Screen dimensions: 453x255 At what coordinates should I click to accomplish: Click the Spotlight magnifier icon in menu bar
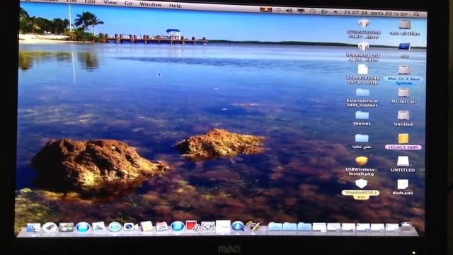tap(416, 14)
